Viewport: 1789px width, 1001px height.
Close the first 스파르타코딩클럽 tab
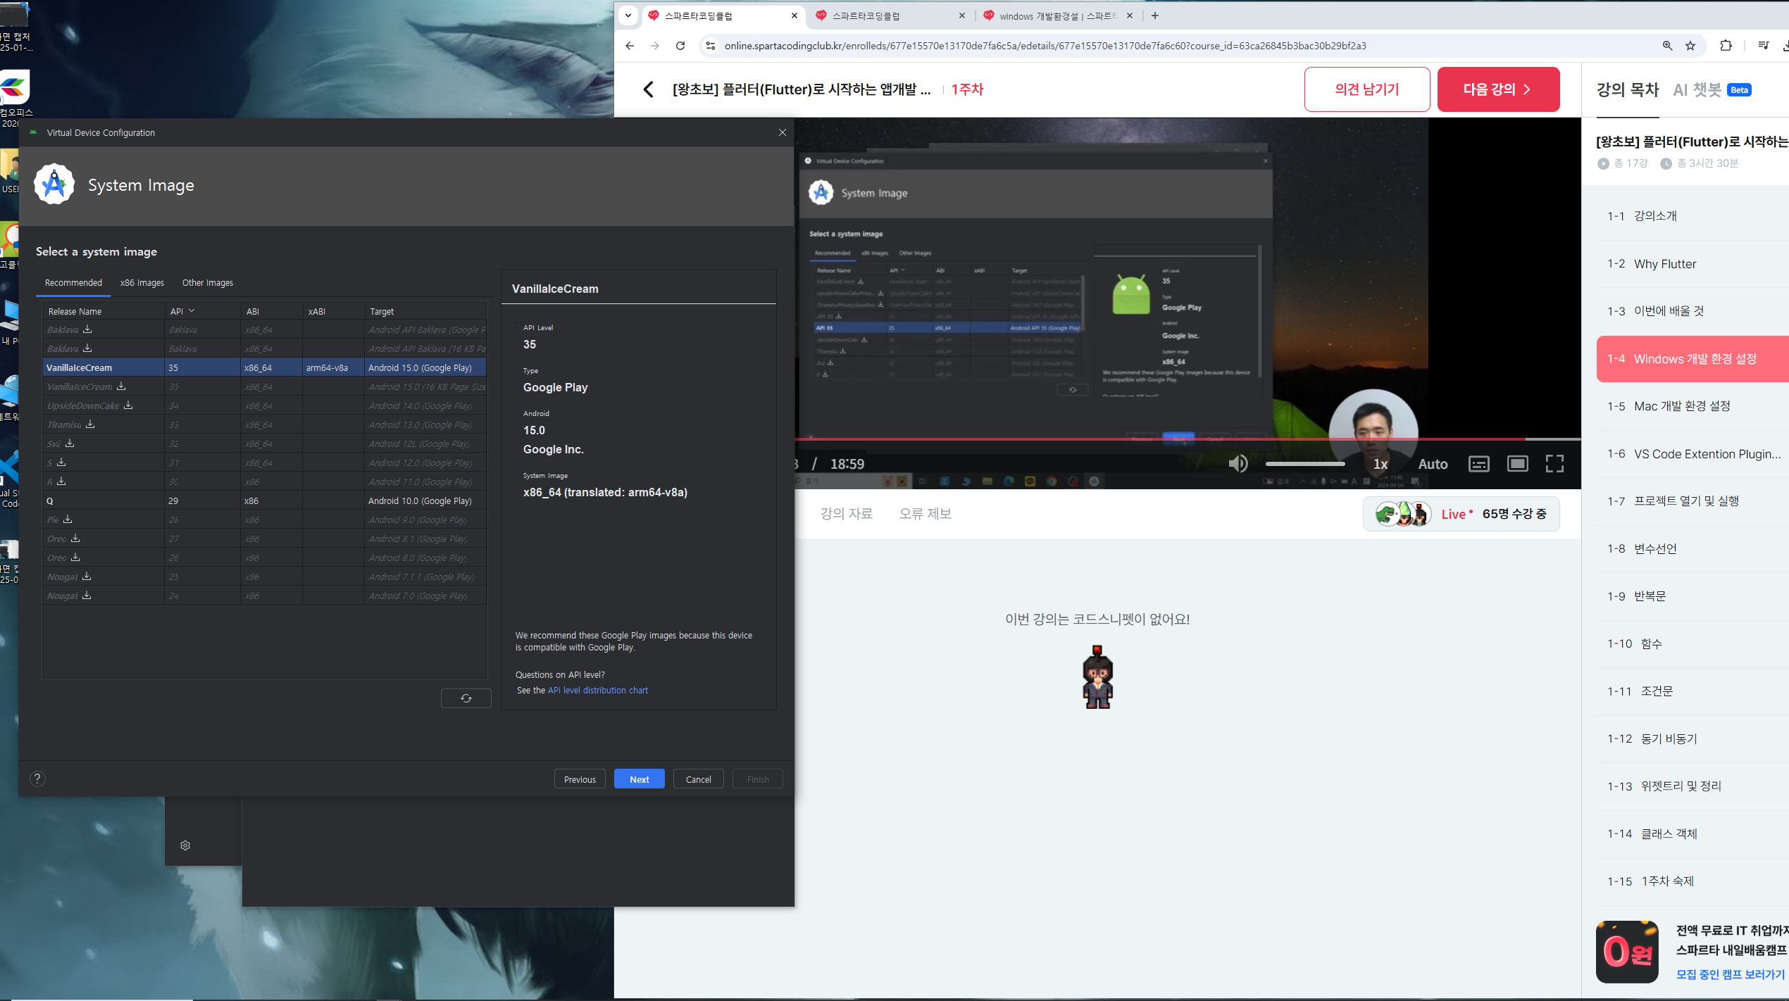click(794, 15)
